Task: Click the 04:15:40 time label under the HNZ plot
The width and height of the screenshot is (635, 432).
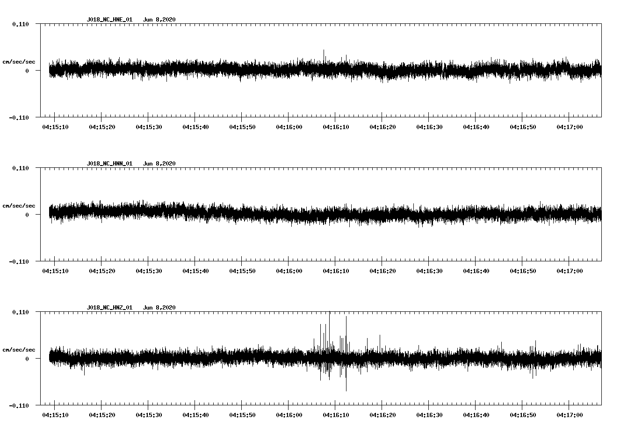Action: tap(195, 415)
